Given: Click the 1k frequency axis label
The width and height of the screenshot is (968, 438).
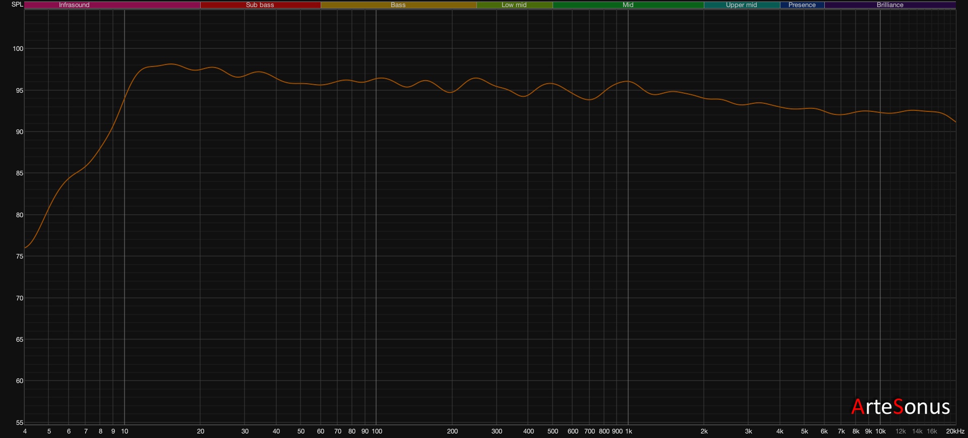Looking at the screenshot, I should tap(628, 431).
